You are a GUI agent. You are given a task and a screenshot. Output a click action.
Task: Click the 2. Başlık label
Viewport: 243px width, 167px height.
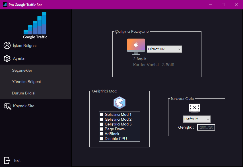[x=140, y=59]
